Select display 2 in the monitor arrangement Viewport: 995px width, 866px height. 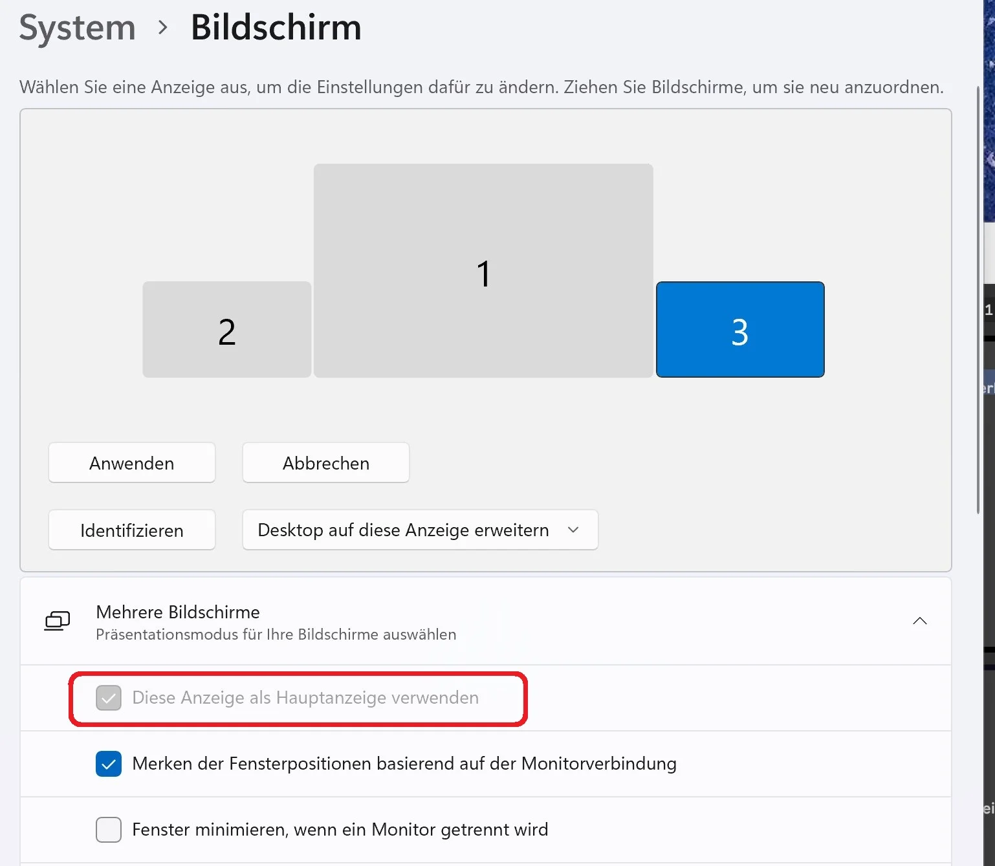[227, 329]
